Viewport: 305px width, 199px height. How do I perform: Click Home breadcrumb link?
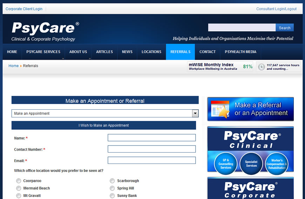(x=13, y=66)
